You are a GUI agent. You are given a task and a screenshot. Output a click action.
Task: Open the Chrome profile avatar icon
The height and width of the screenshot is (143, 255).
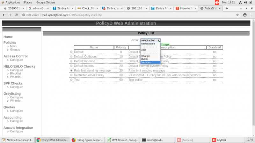(x=245, y=15)
